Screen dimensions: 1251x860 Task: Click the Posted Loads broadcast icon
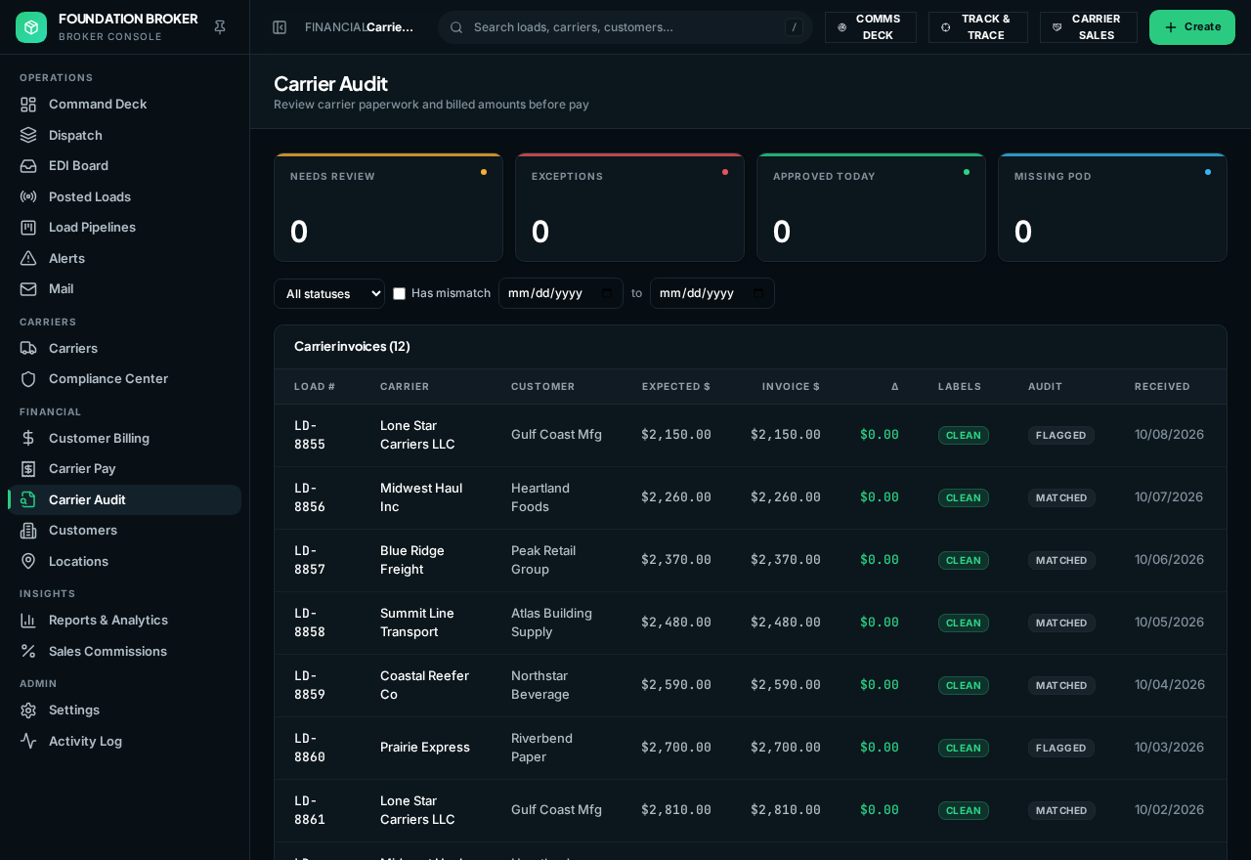pyautogui.click(x=28, y=196)
